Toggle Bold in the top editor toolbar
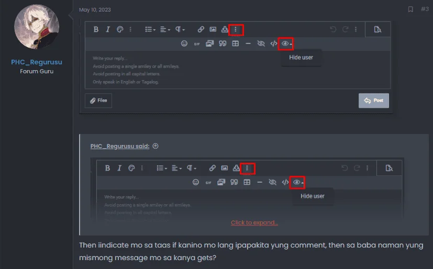The width and height of the screenshot is (433, 269). coord(96,29)
